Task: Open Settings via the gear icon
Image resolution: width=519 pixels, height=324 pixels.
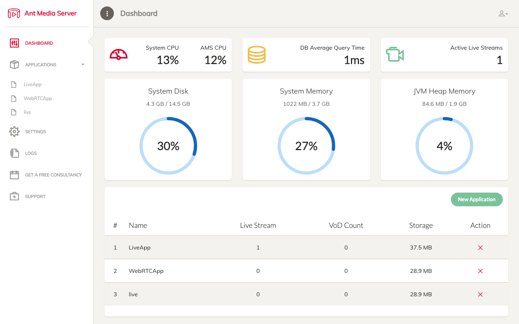Action: 14,132
